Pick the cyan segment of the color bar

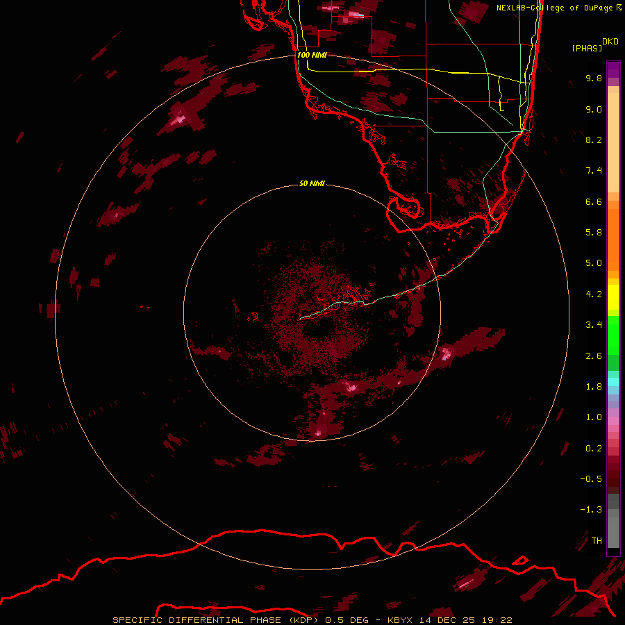click(613, 382)
